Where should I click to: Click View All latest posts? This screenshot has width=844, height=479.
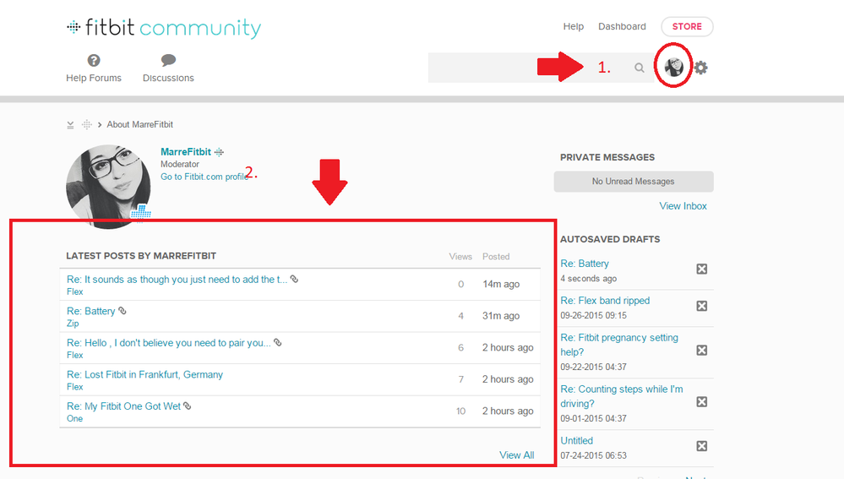click(x=517, y=455)
